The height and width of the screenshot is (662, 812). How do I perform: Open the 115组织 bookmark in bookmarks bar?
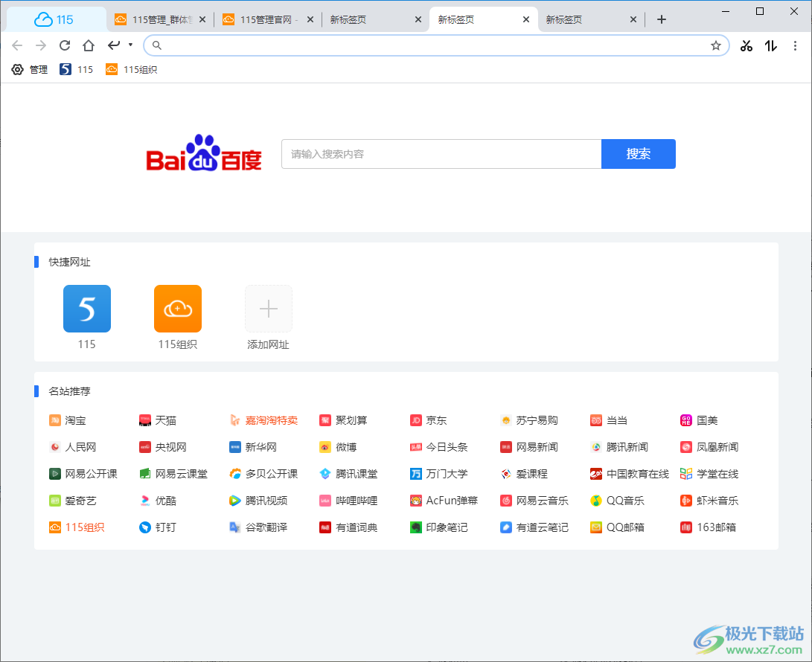click(x=132, y=69)
